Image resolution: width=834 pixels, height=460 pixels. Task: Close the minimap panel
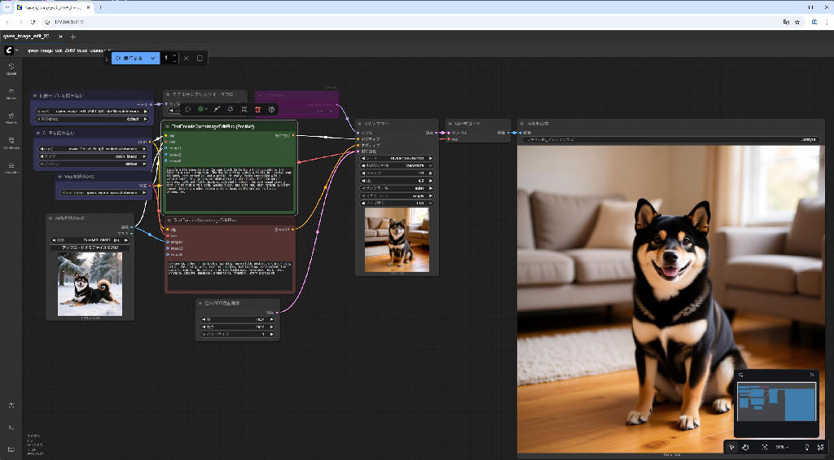(811, 375)
